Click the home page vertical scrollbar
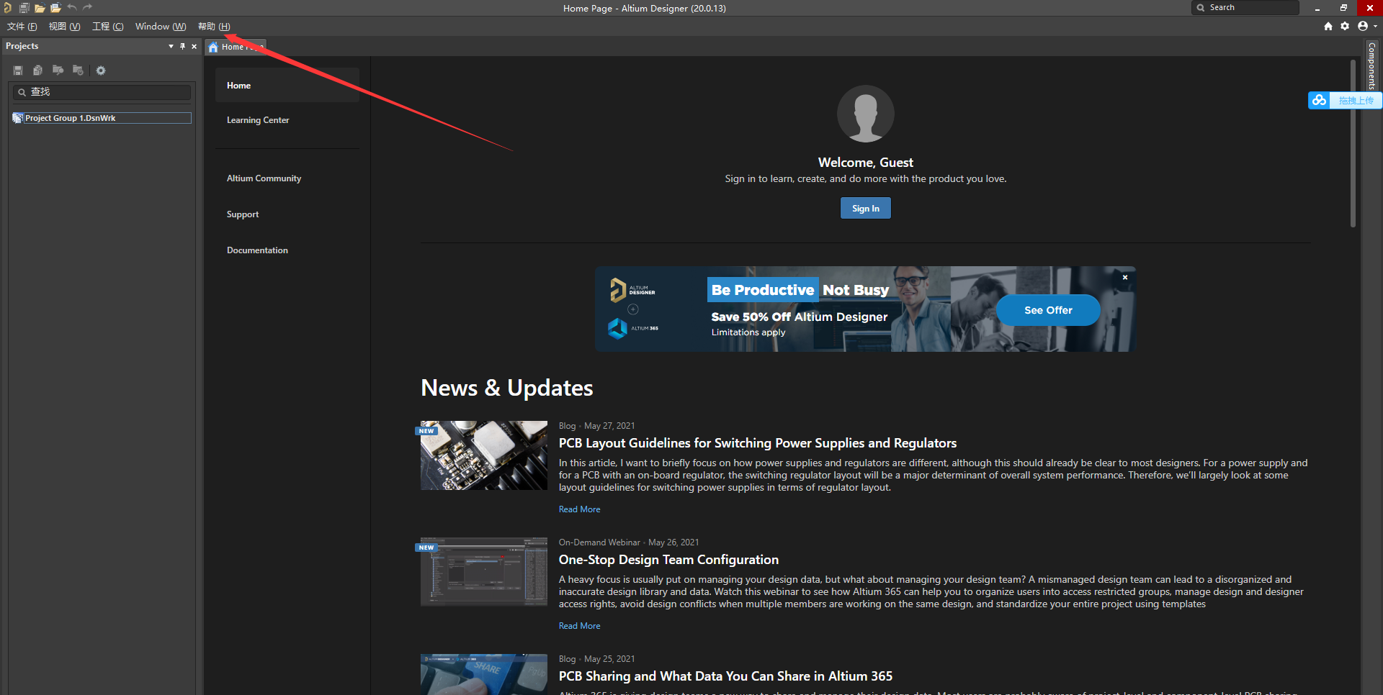 point(1353,144)
